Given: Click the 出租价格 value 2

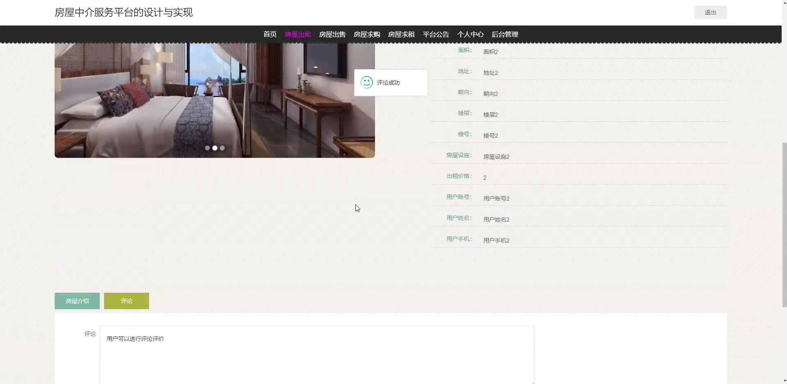Looking at the screenshot, I should [x=485, y=178].
